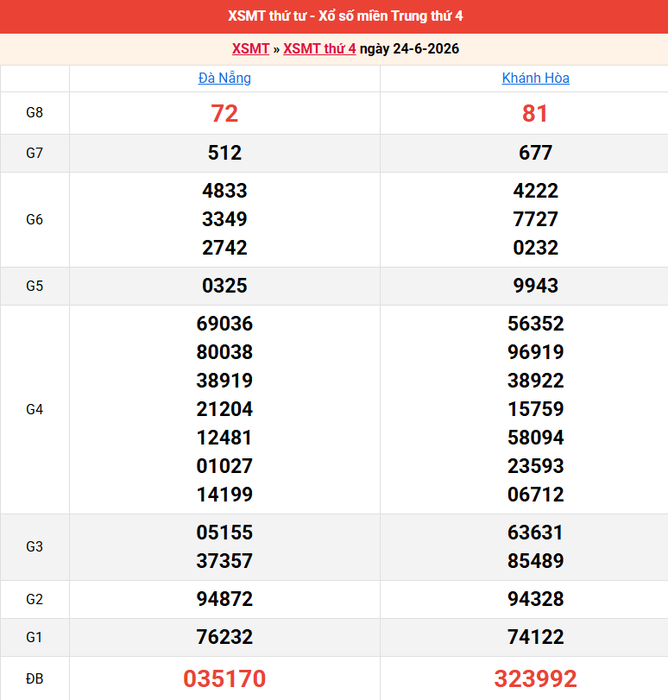Click the G7 row label

35,153
